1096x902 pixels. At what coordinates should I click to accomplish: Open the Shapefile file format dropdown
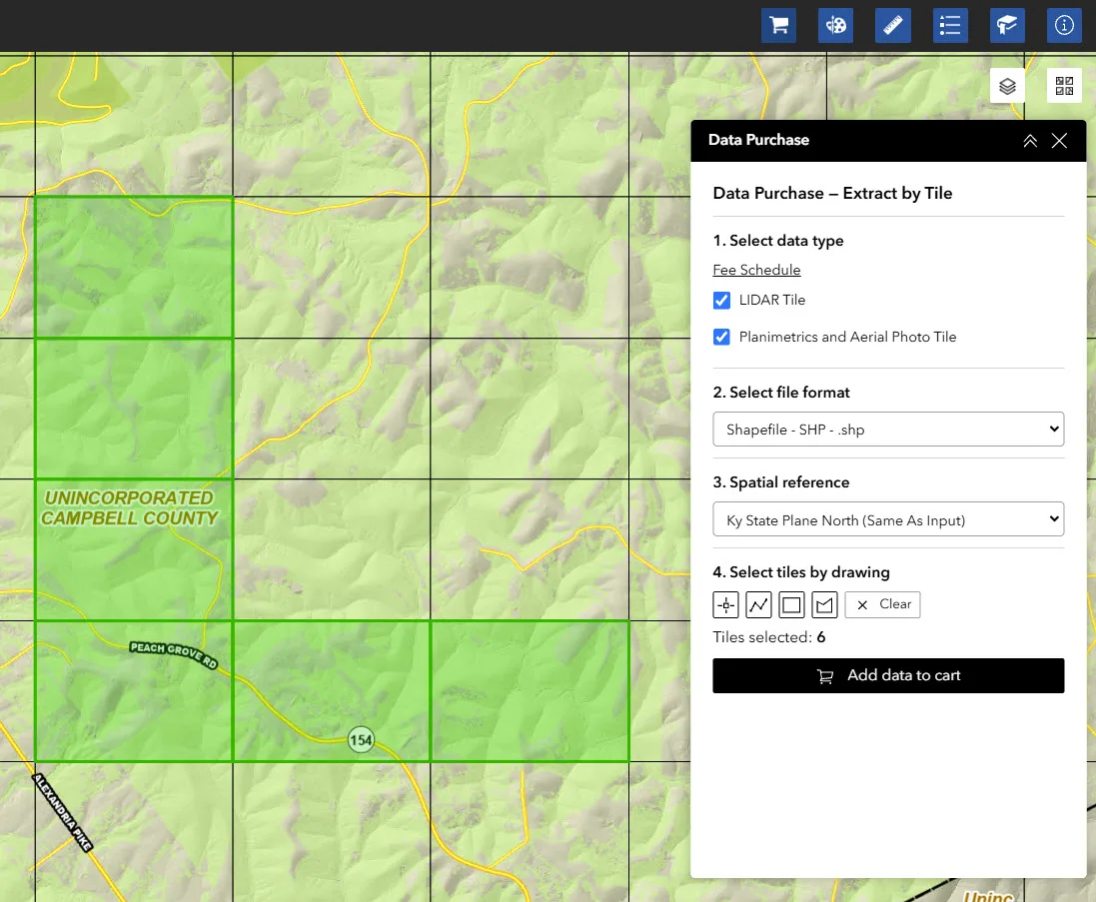[x=888, y=429]
